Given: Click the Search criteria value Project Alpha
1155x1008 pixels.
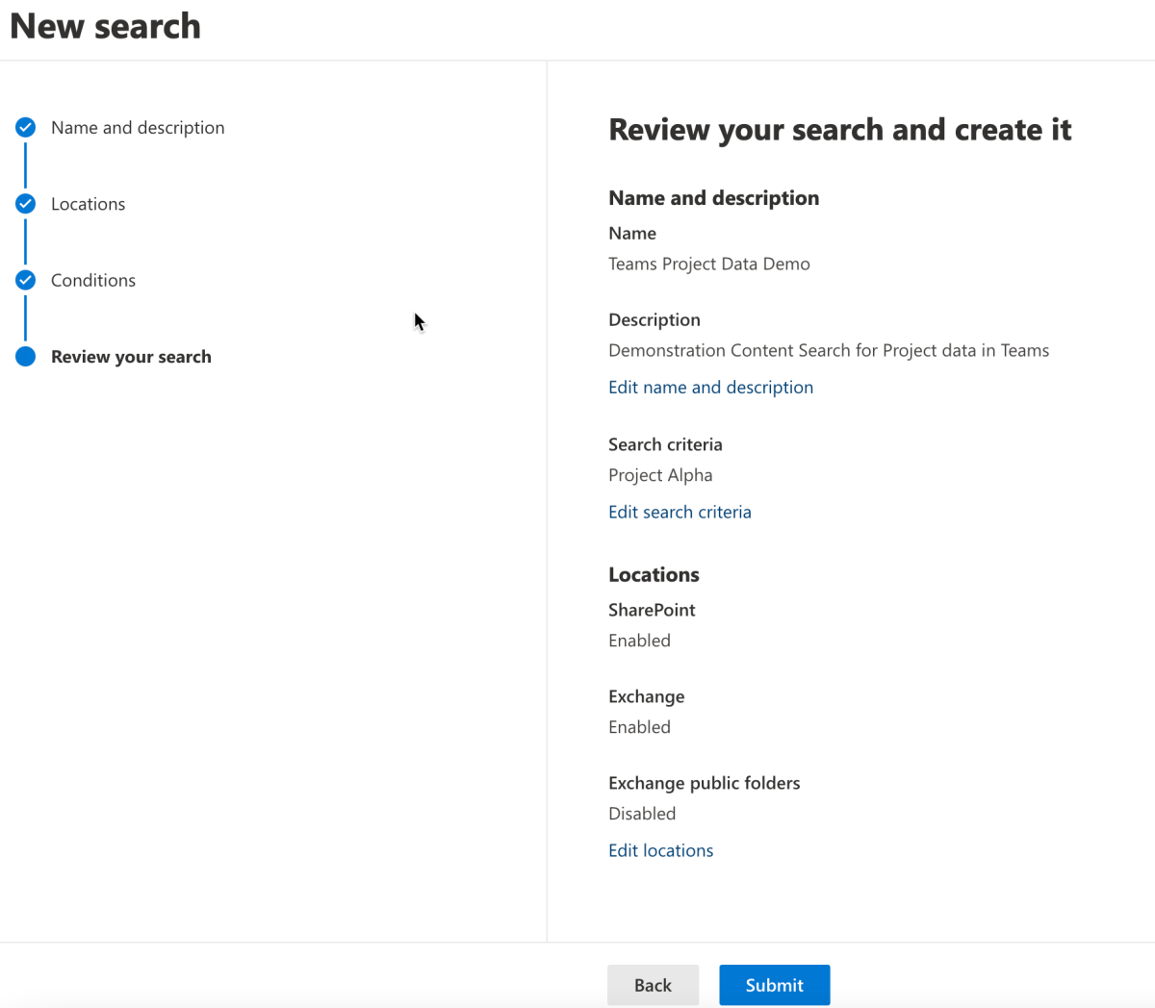Looking at the screenshot, I should click(660, 474).
